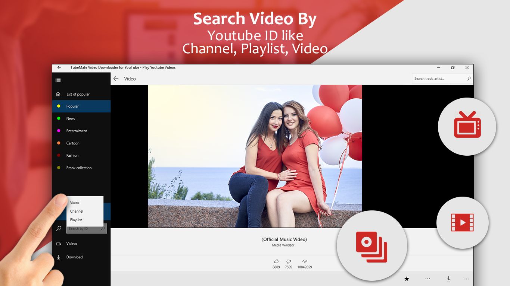Click the Search track, artist field
The height and width of the screenshot is (286, 510).
coord(442,79)
